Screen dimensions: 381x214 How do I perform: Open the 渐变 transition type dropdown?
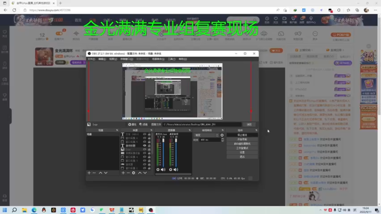pyautogui.click(x=206, y=135)
